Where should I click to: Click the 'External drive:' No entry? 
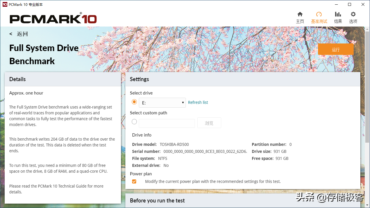tap(150, 165)
